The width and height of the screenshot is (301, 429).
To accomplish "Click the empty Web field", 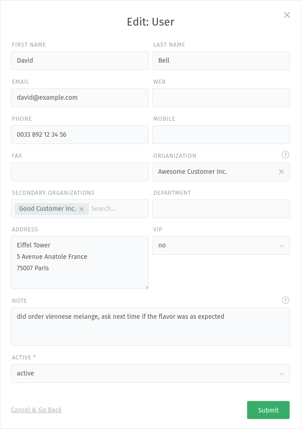I will (x=221, y=97).
